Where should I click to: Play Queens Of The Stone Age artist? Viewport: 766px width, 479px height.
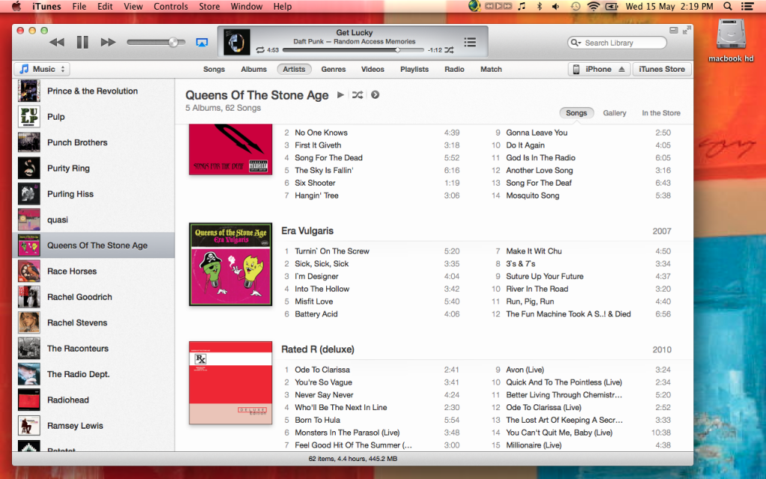coord(340,95)
